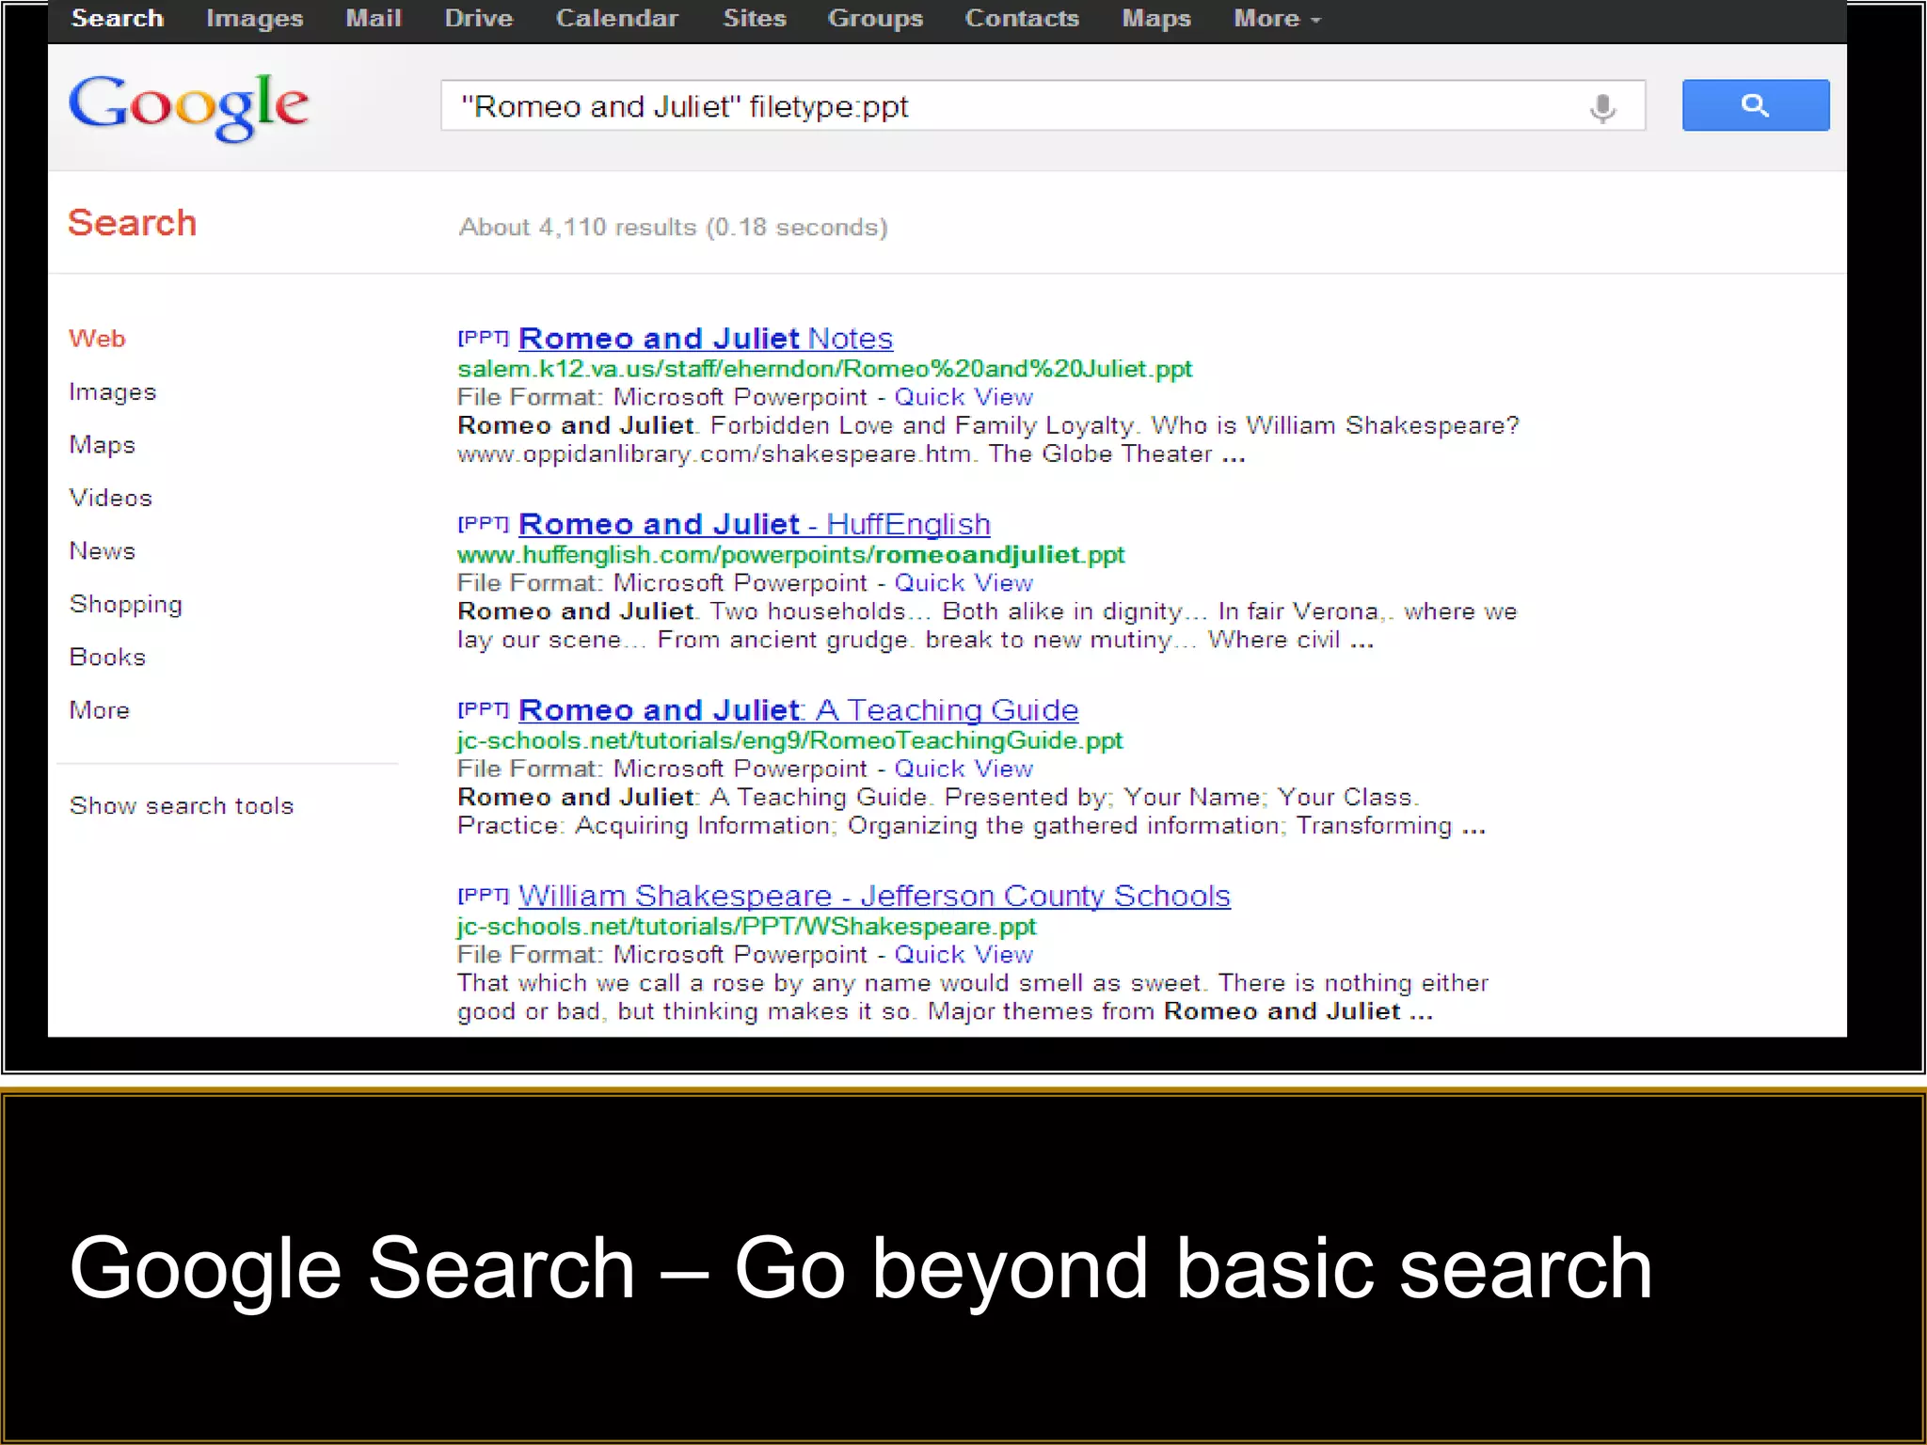1927x1445 pixels.
Task: Click Quick View for Teaching Guide result
Action: tap(963, 769)
